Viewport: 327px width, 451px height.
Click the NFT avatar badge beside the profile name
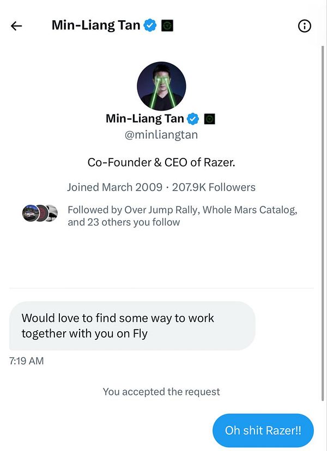tap(209, 118)
